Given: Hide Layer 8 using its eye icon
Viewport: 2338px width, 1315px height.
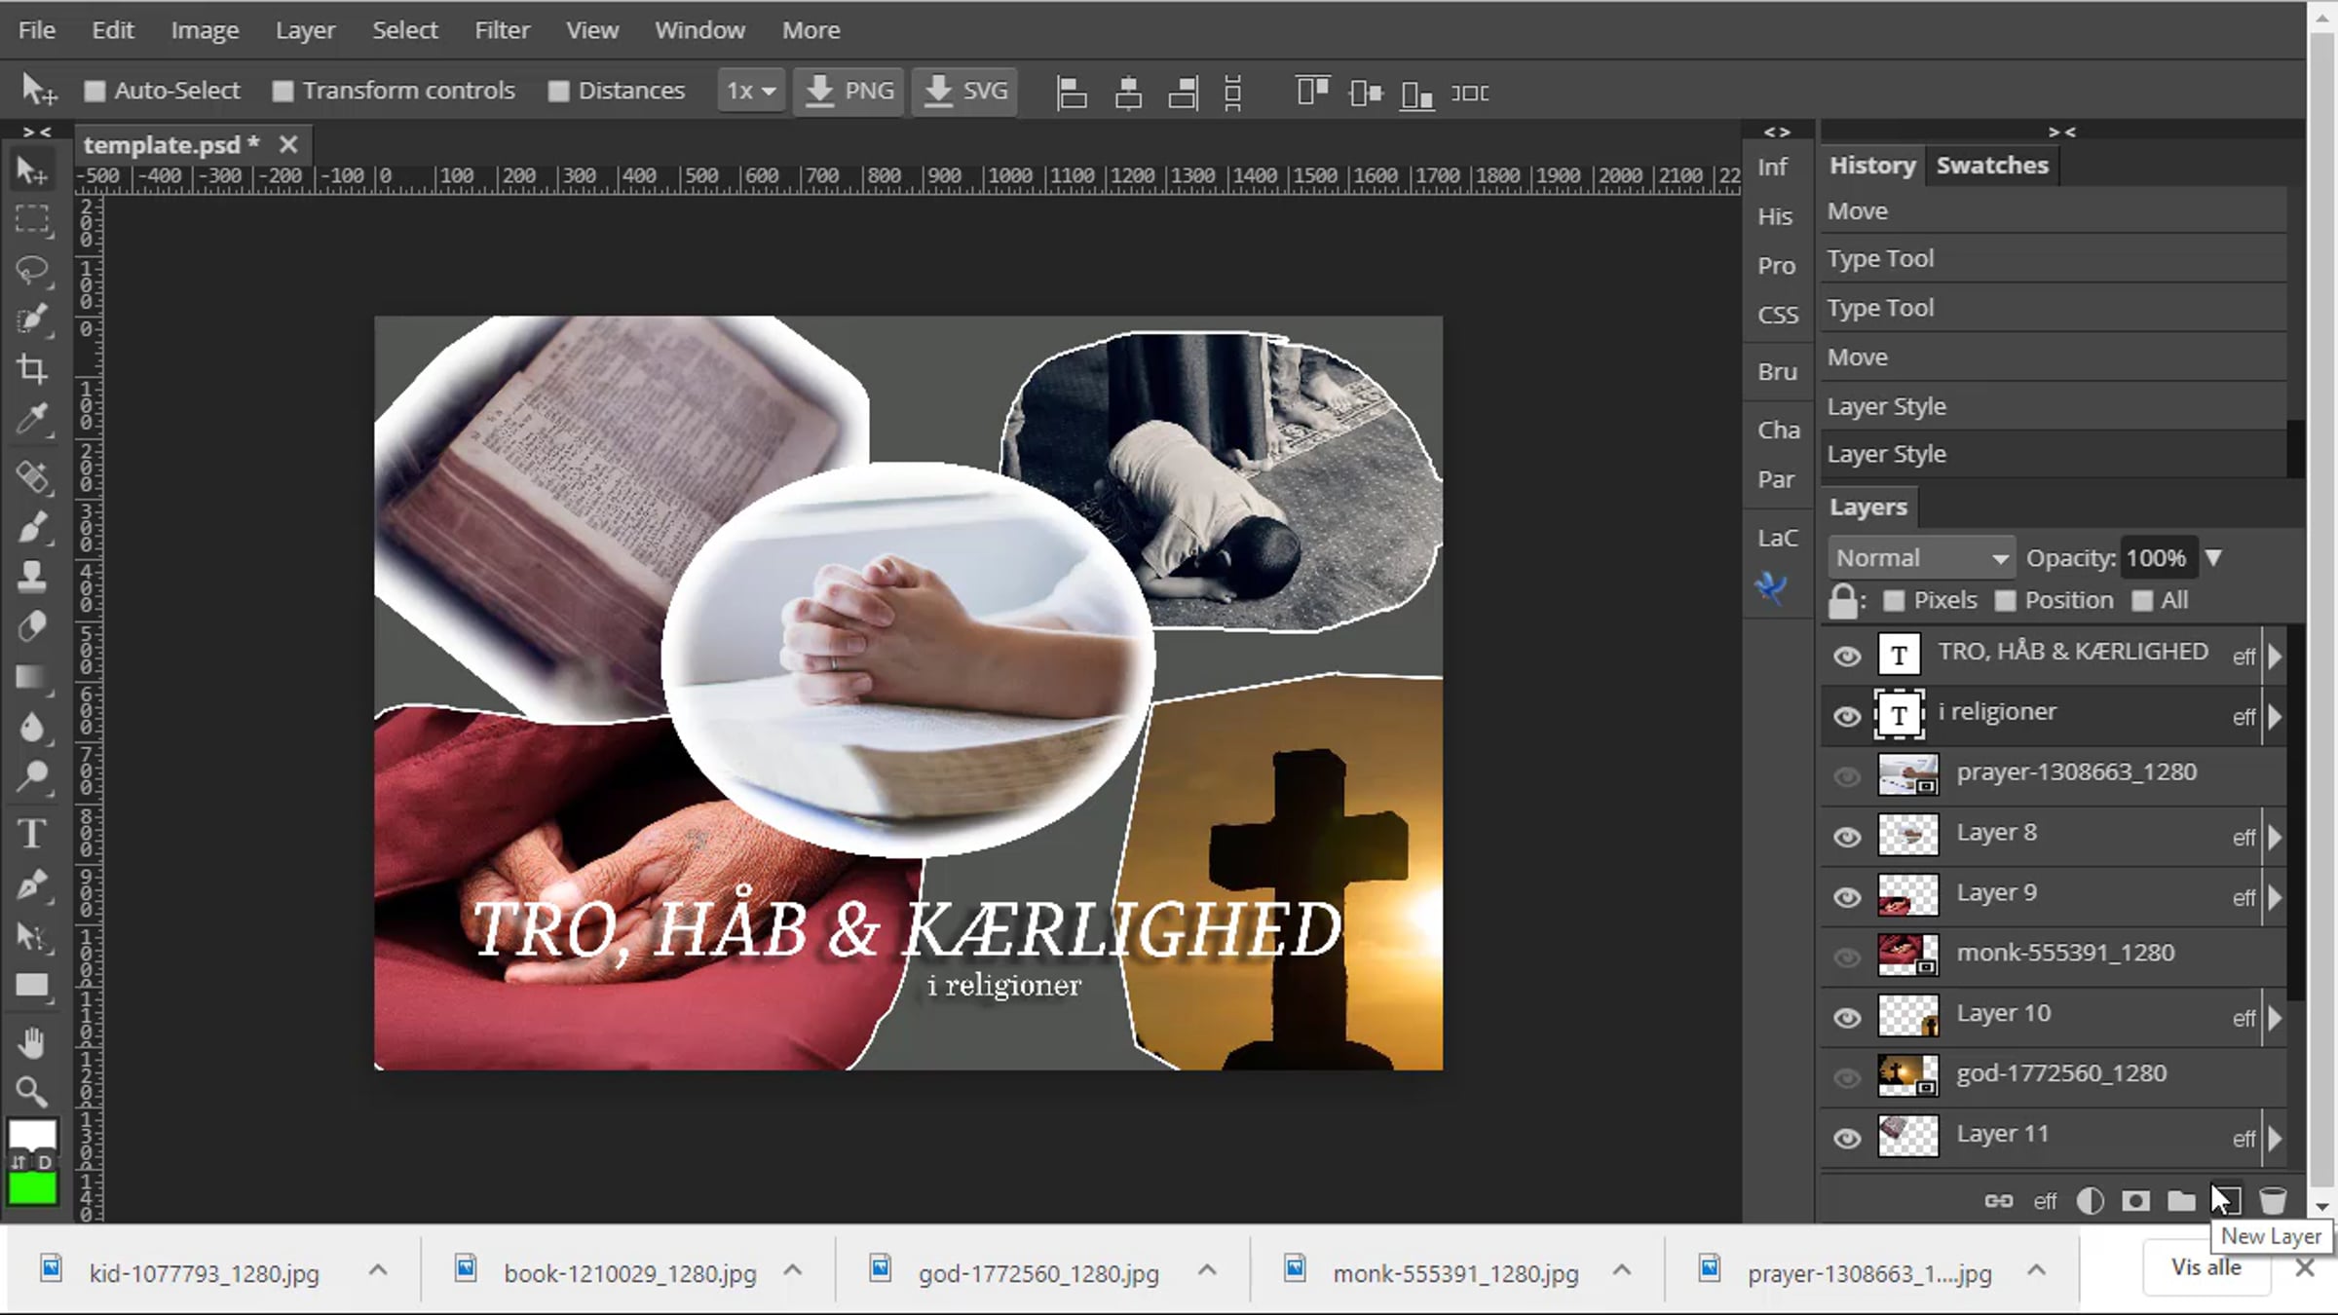Looking at the screenshot, I should coord(1847,837).
